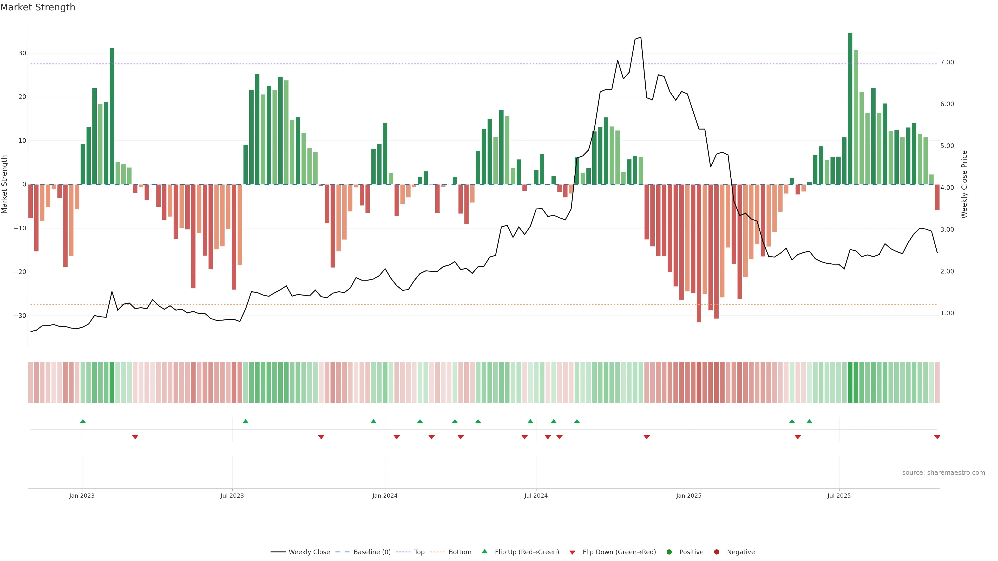The height and width of the screenshot is (561, 998).
Task: Click the Negative red circle legend icon
Action: [x=716, y=552]
